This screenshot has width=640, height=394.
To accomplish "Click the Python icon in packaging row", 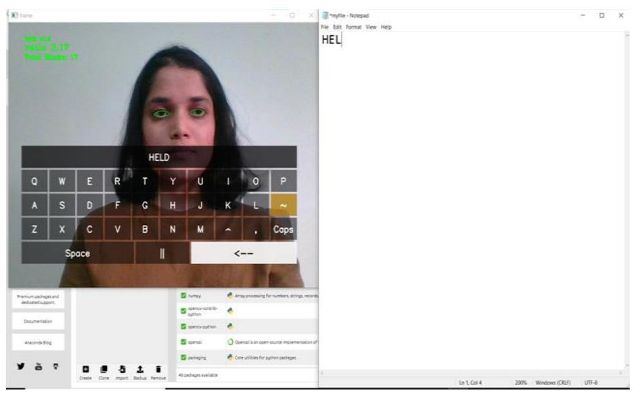I will click(x=230, y=357).
